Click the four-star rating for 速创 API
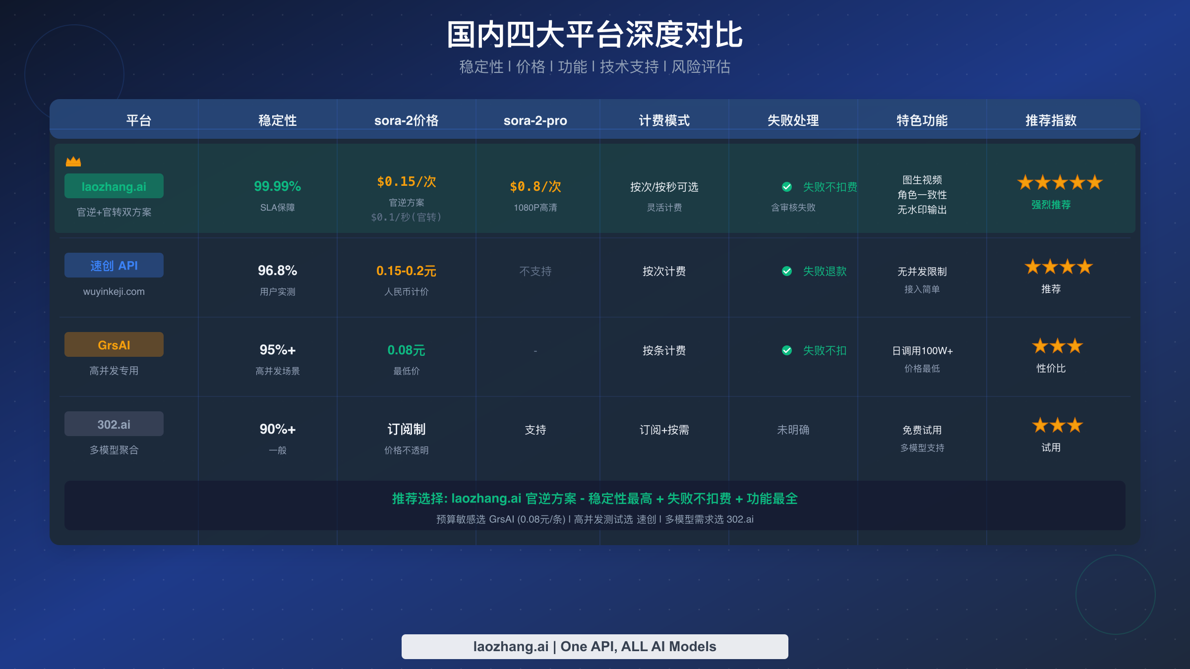The height and width of the screenshot is (669, 1190). tap(1059, 267)
